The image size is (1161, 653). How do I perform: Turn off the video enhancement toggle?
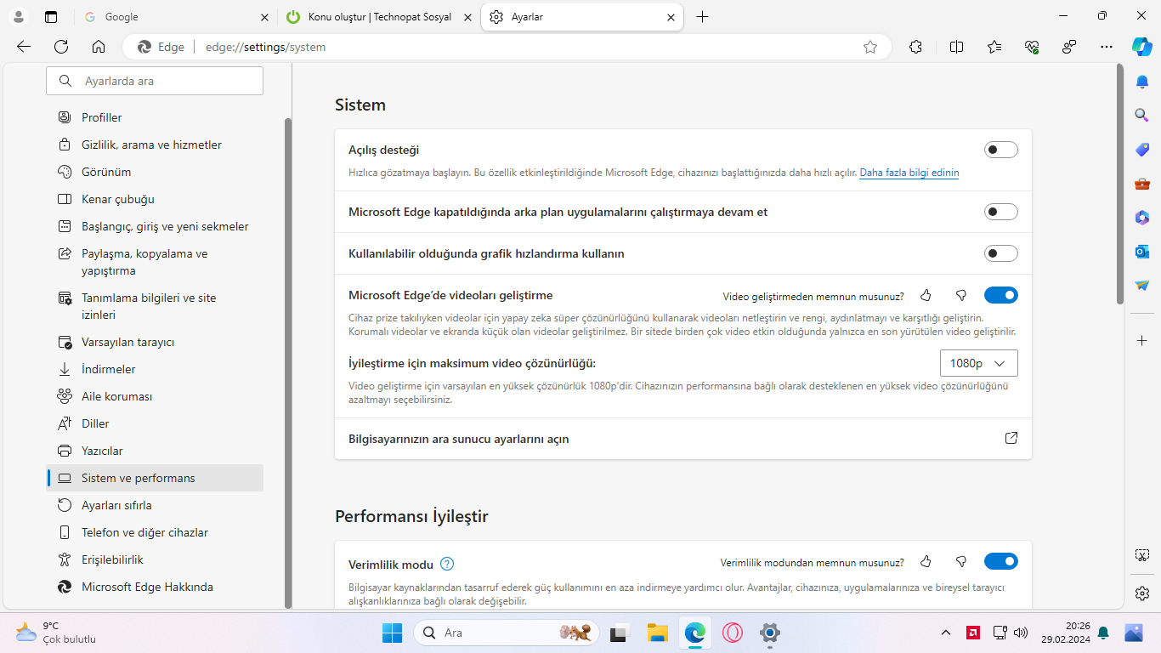[1001, 295]
